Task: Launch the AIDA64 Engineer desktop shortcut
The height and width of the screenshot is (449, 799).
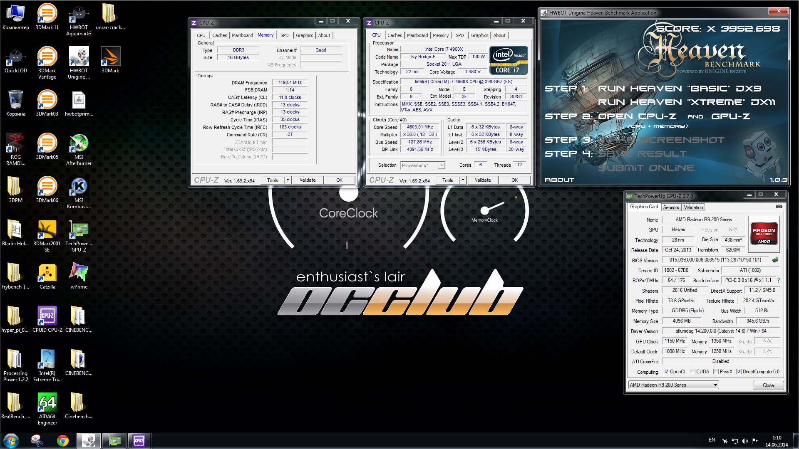Action: 47,409
